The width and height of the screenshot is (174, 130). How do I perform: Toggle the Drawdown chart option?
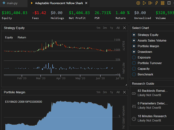(x=134, y=52)
